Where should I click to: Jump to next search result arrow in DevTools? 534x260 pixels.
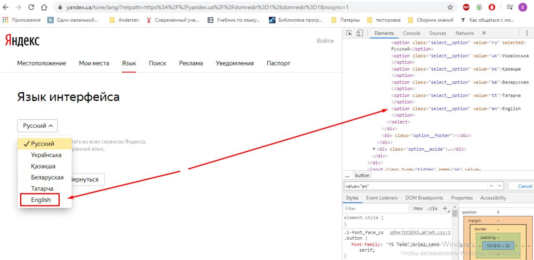500,186
